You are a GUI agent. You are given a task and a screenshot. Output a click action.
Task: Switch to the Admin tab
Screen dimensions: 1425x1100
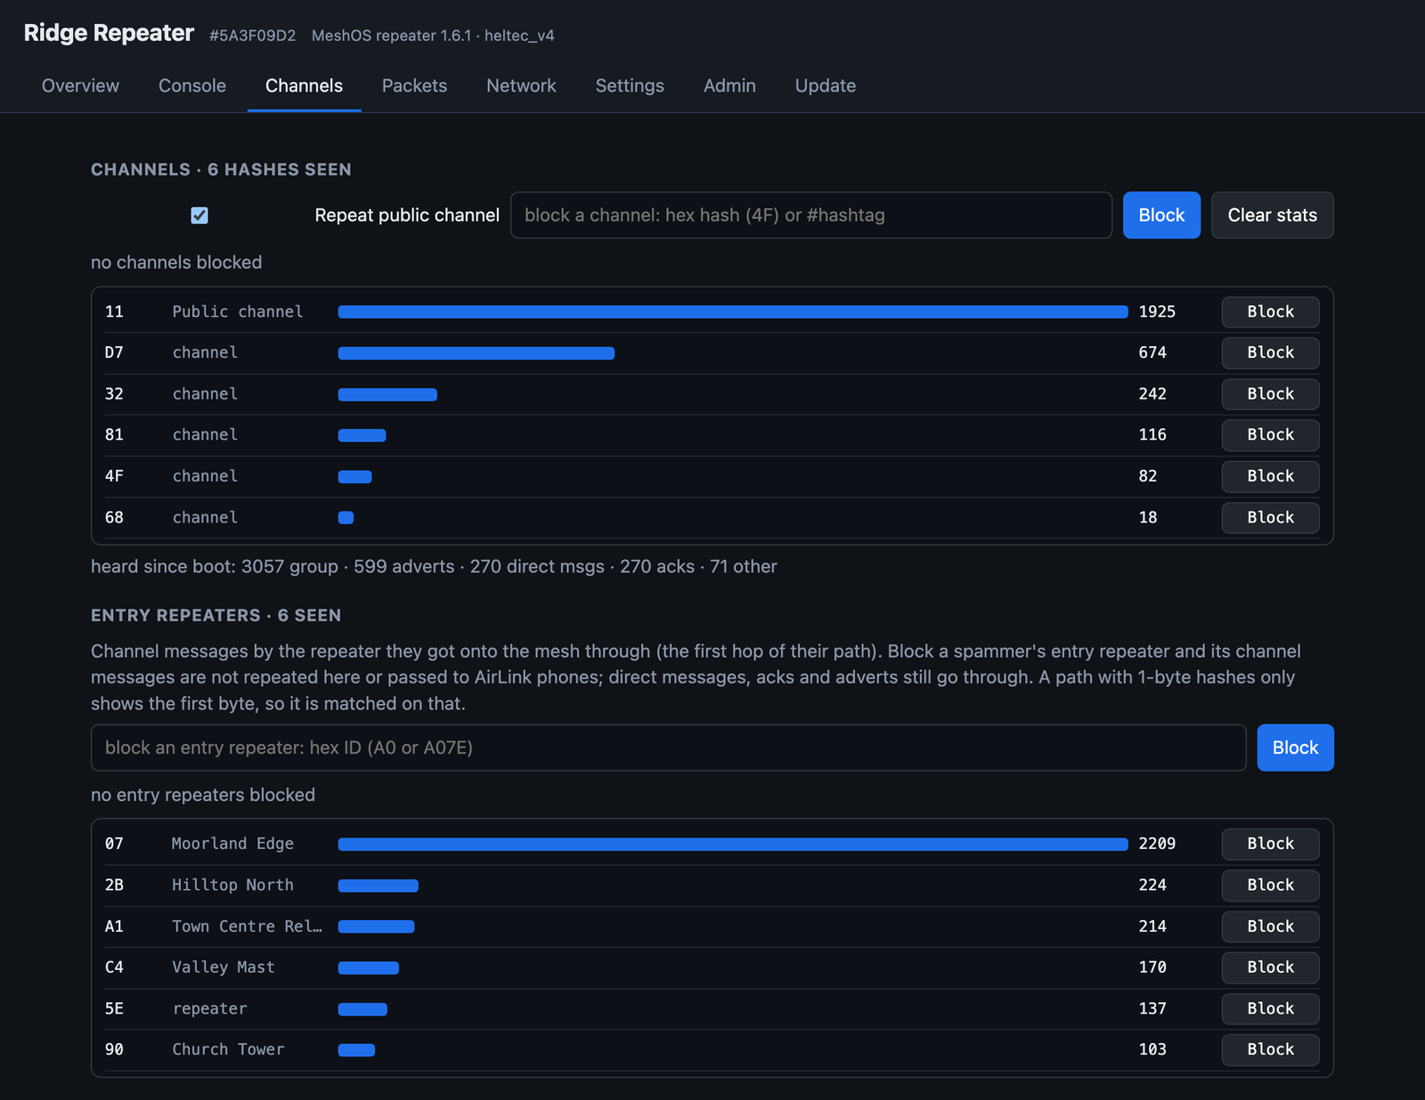[729, 85]
